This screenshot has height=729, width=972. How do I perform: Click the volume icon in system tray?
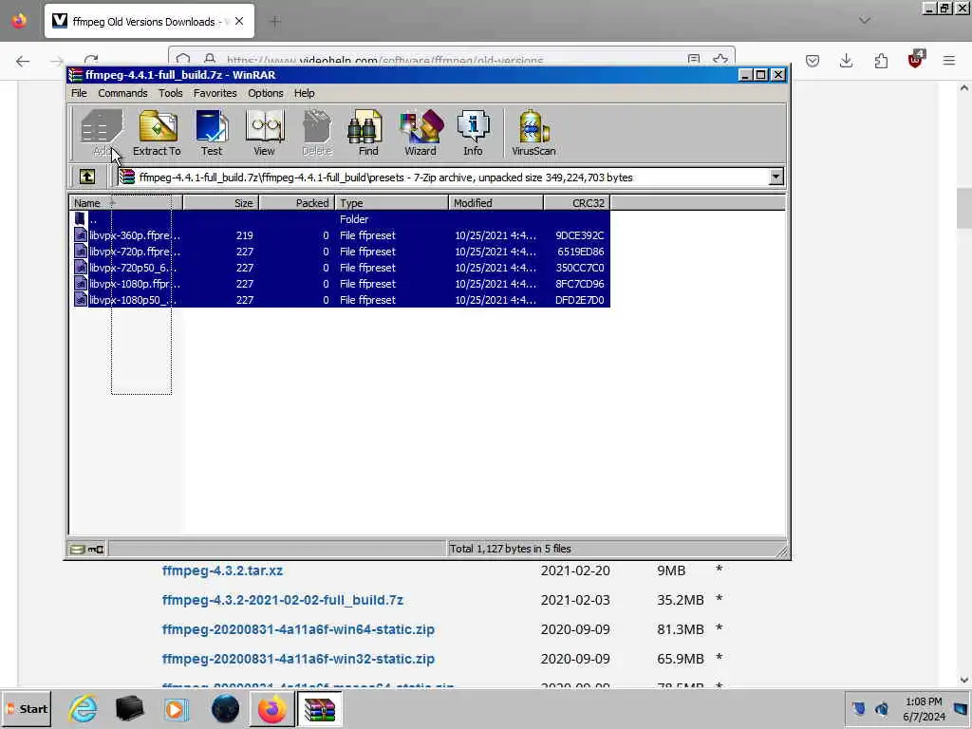click(x=882, y=708)
